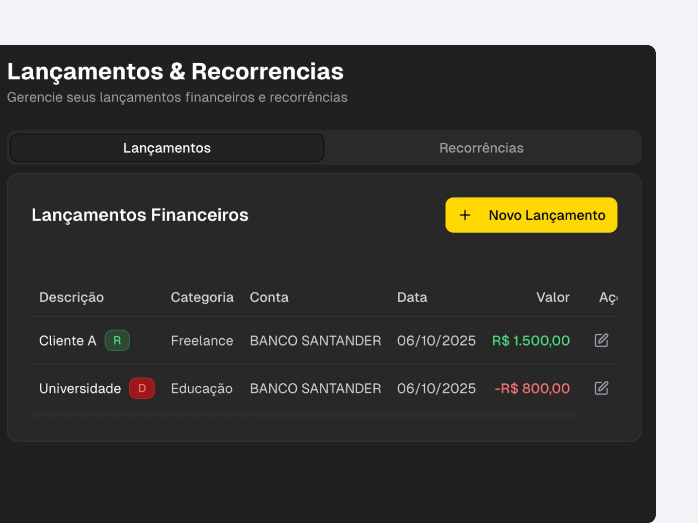The height and width of the screenshot is (523, 698).
Task: Select BANCO SANTANDER on the Universidade row
Action: click(x=315, y=388)
